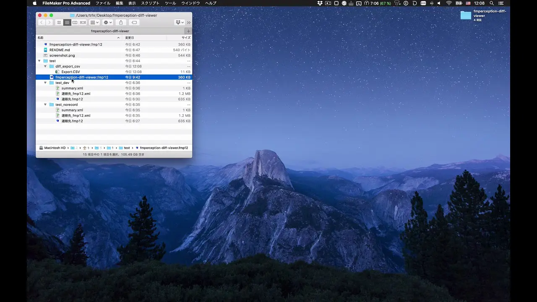537x302 pixels.
Task: Open the Dropbox toolbar dropdown
Action: (x=180, y=23)
